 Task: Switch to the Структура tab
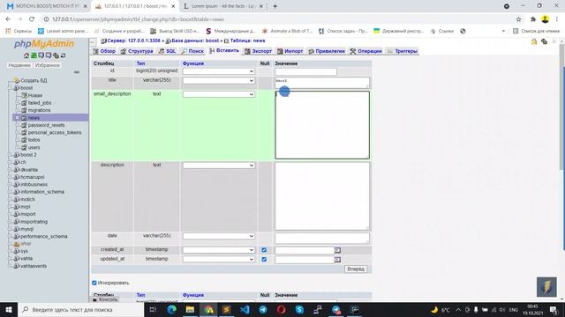click(x=137, y=51)
